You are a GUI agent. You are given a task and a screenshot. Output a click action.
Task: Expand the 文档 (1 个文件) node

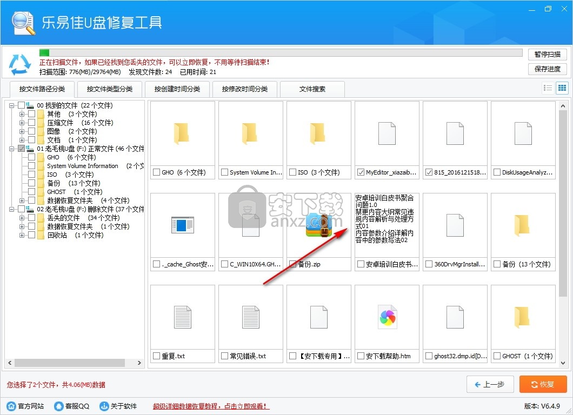[22, 140]
